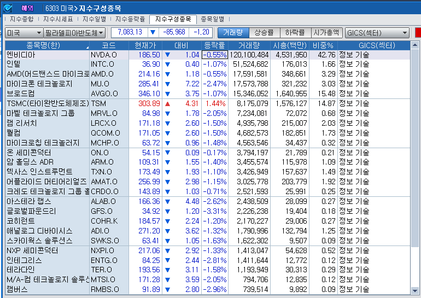
Task: Open the 종목일별 tab
Action: click(212, 19)
